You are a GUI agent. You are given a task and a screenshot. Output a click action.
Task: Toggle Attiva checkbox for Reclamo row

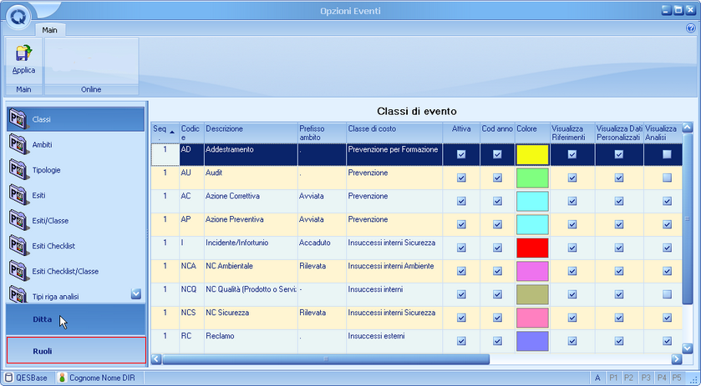click(461, 341)
